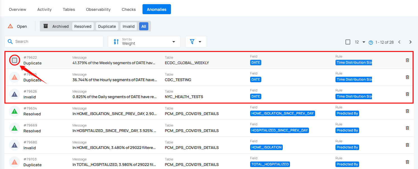
Task: Click trash icon for CDC_TESTING row
Action: point(407,77)
